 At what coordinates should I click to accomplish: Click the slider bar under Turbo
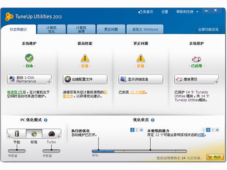51,151
